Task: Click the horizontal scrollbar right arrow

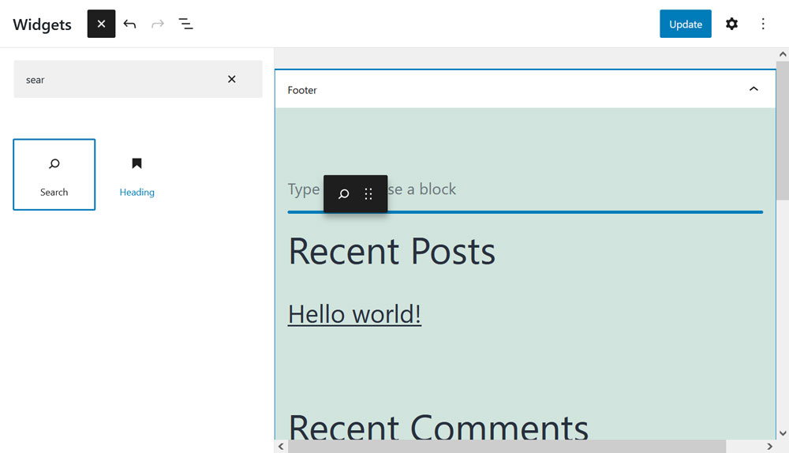Action: (x=769, y=447)
